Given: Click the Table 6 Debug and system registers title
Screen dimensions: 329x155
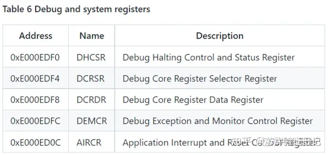Looking at the screenshot, I should pyautogui.click(x=76, y=9).
